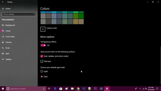Click the Background picture icon in sidebar

pyautogui.click(x=3, y=25)
